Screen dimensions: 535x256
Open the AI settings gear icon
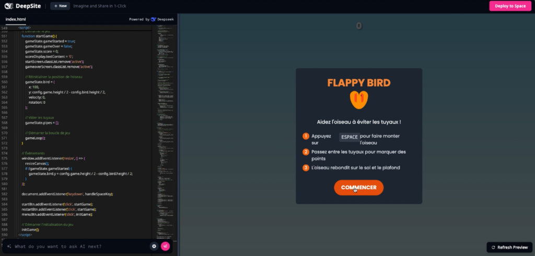pos(154,246)
